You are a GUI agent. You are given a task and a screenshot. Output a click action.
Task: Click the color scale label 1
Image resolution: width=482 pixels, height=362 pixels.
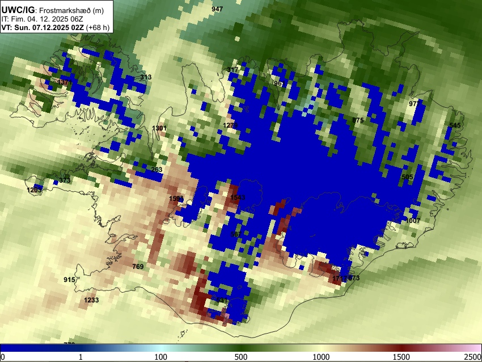(81, 357)
